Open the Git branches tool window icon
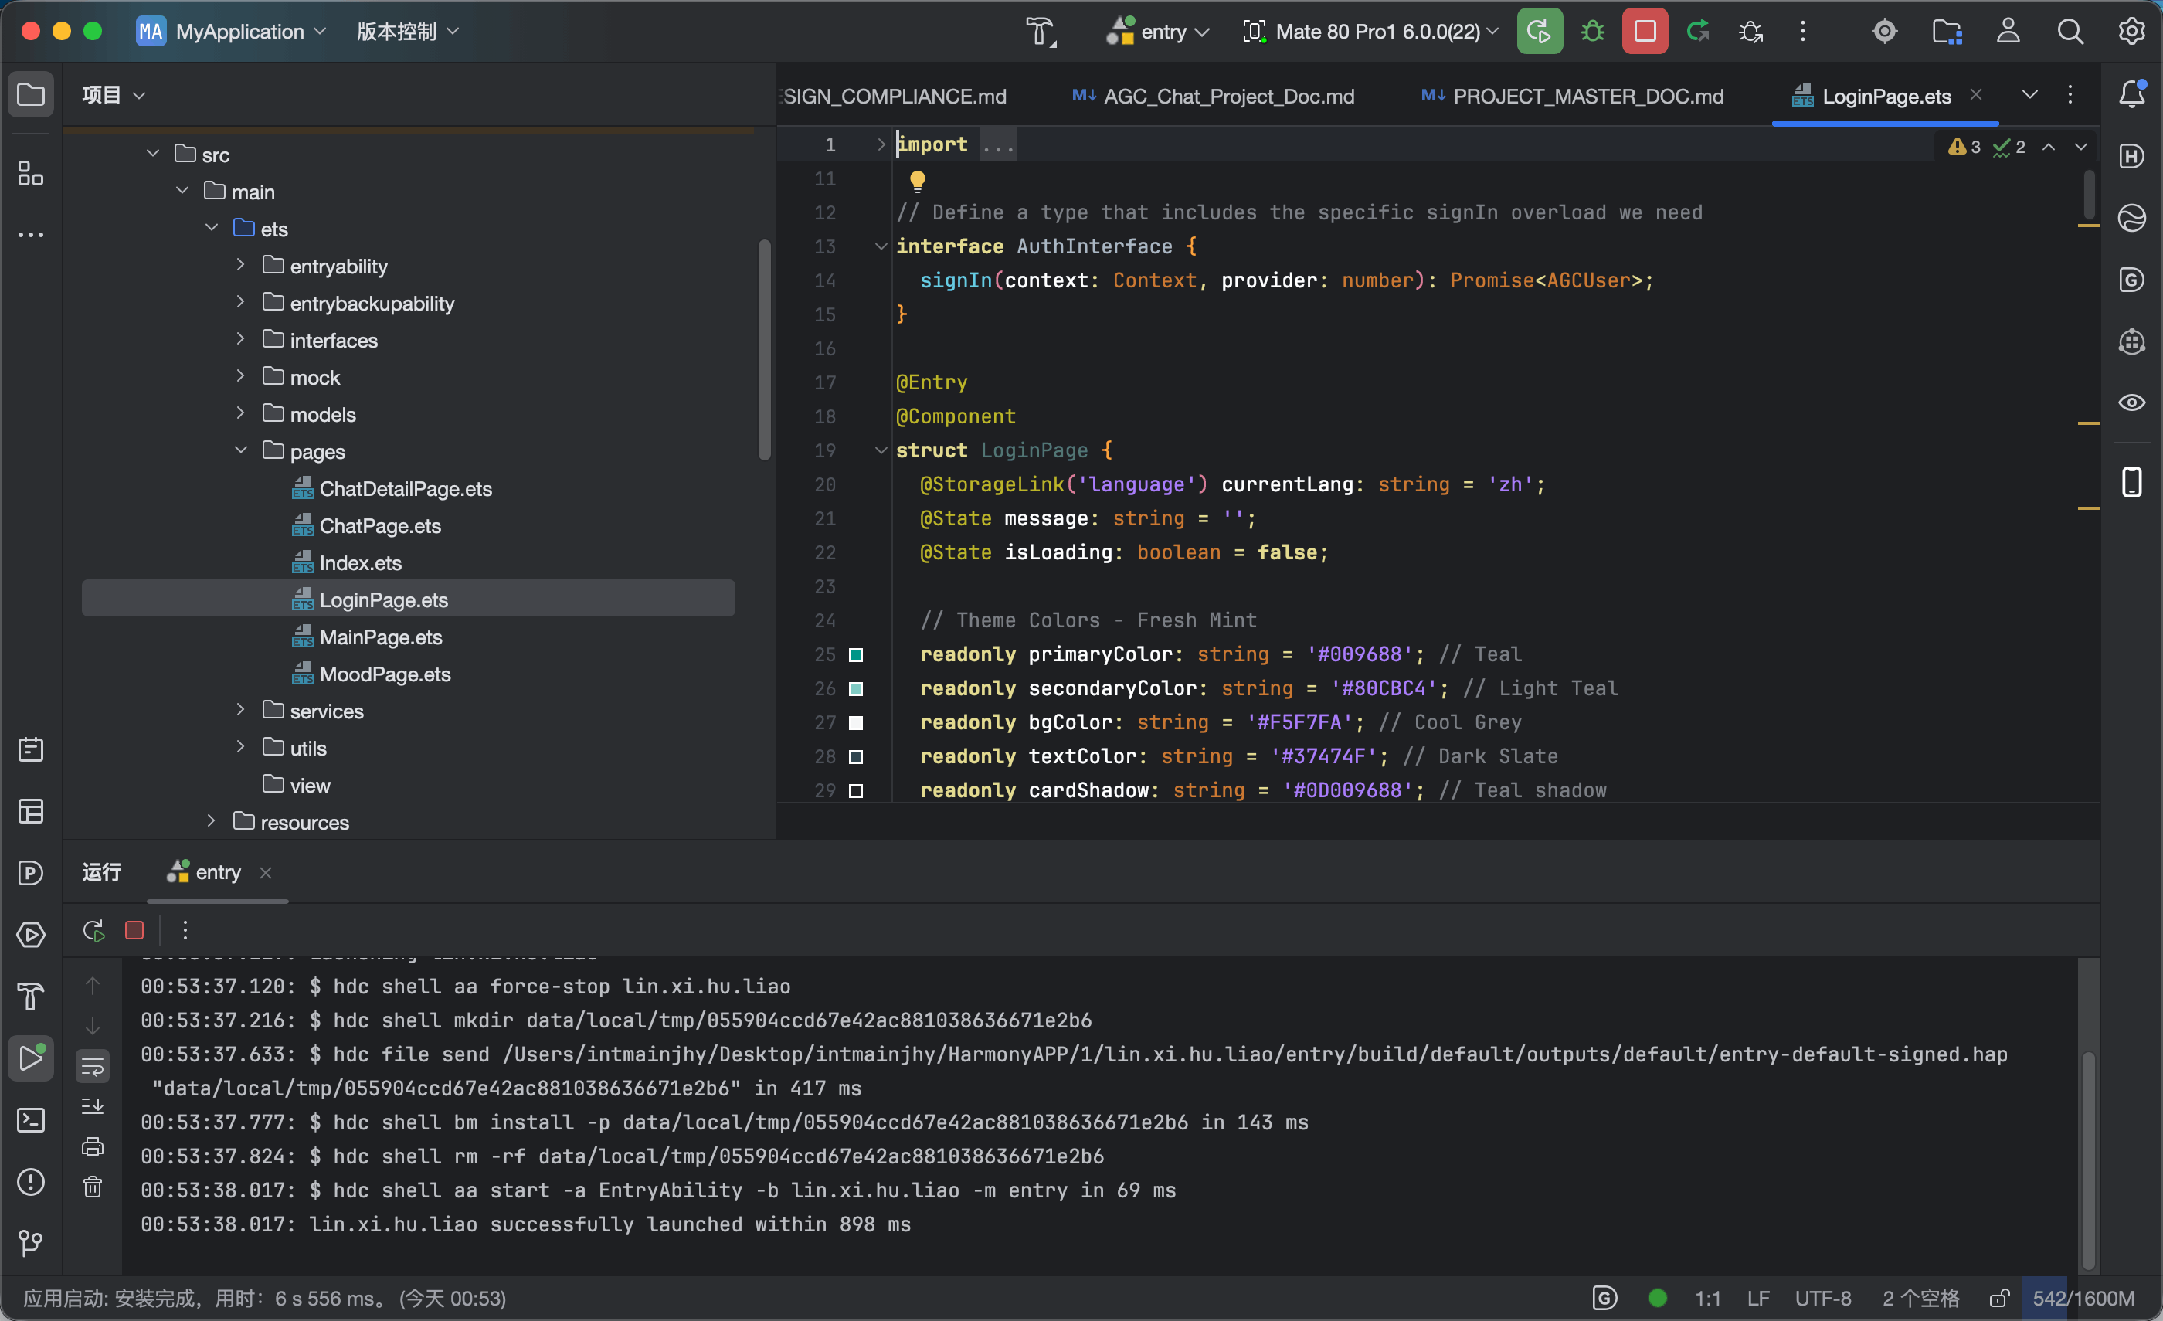The image size is (2163, 1321). (x=31, y=1243)
